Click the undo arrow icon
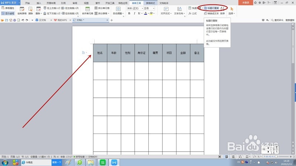The height and width of the screenshot is (166, 296). (23, 20)
